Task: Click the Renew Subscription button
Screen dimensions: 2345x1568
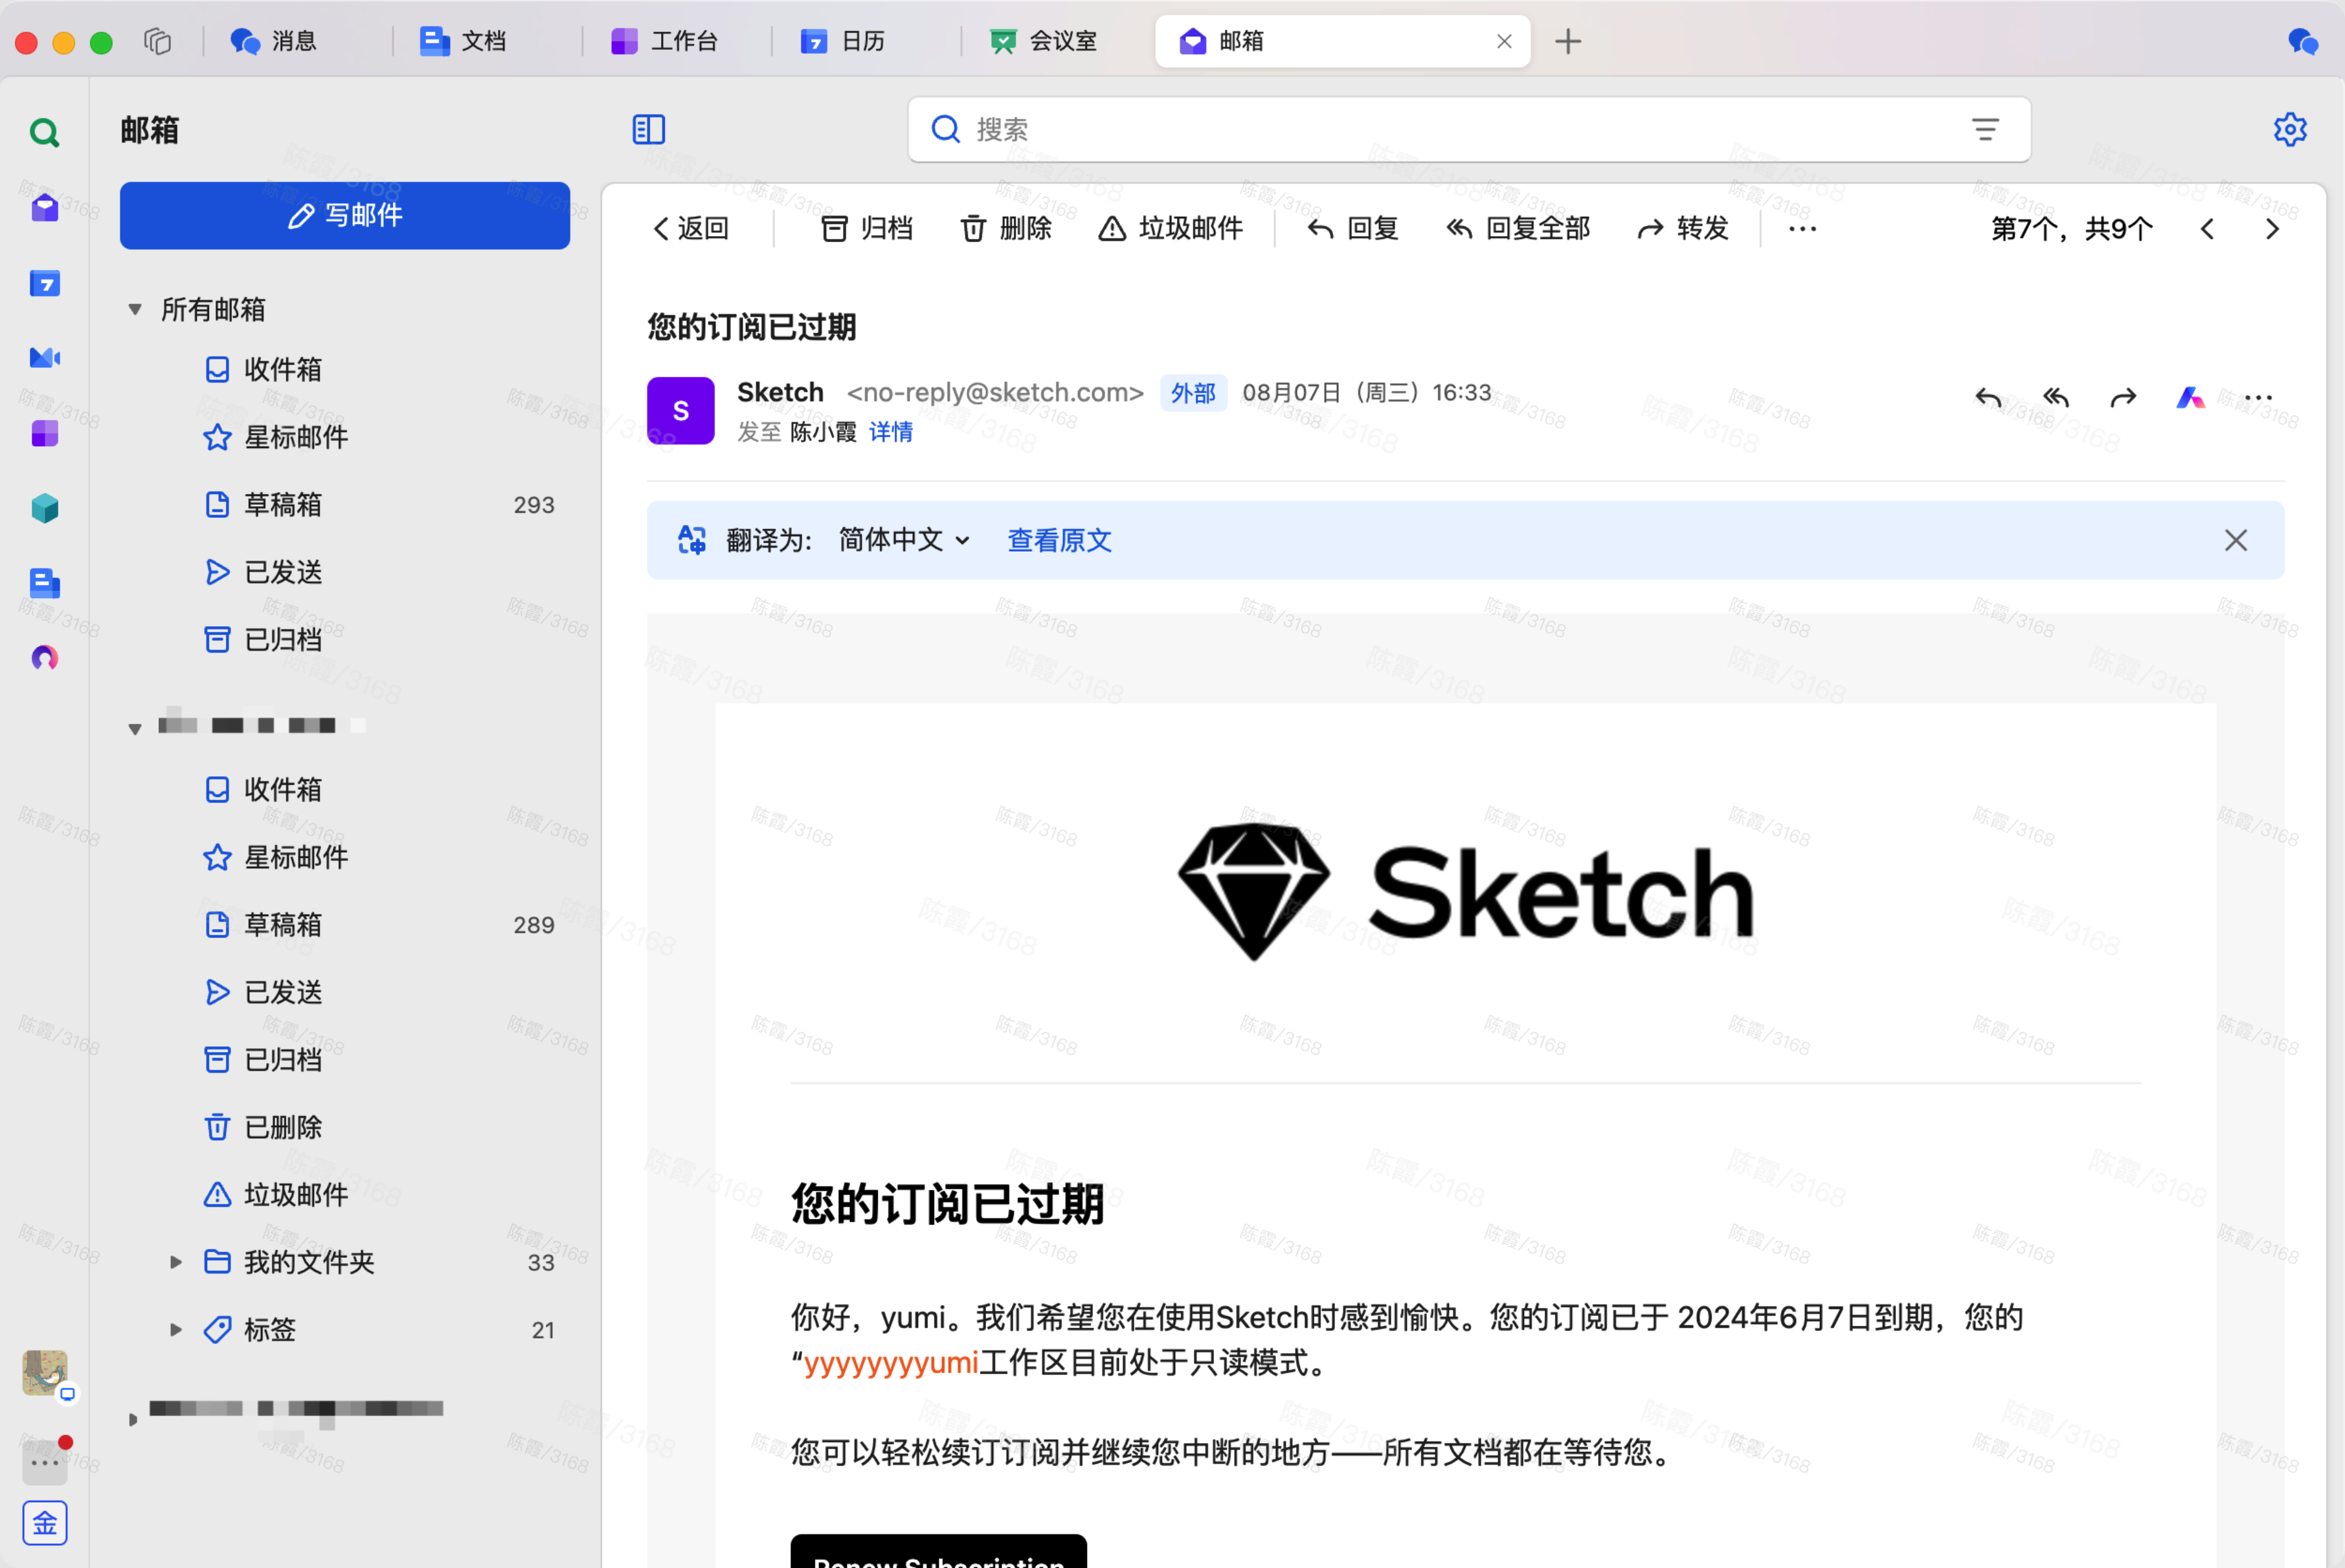Action: tap(938, 1552)
